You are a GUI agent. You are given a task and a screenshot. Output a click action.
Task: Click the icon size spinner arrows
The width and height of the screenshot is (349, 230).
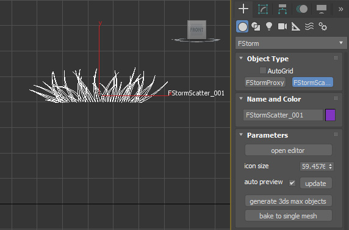point(330,166)
